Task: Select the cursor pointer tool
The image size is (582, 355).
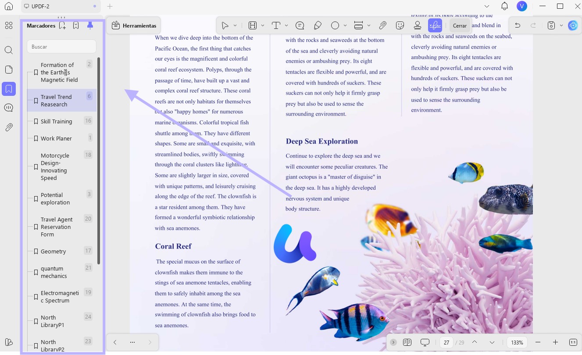Action: 225,26
